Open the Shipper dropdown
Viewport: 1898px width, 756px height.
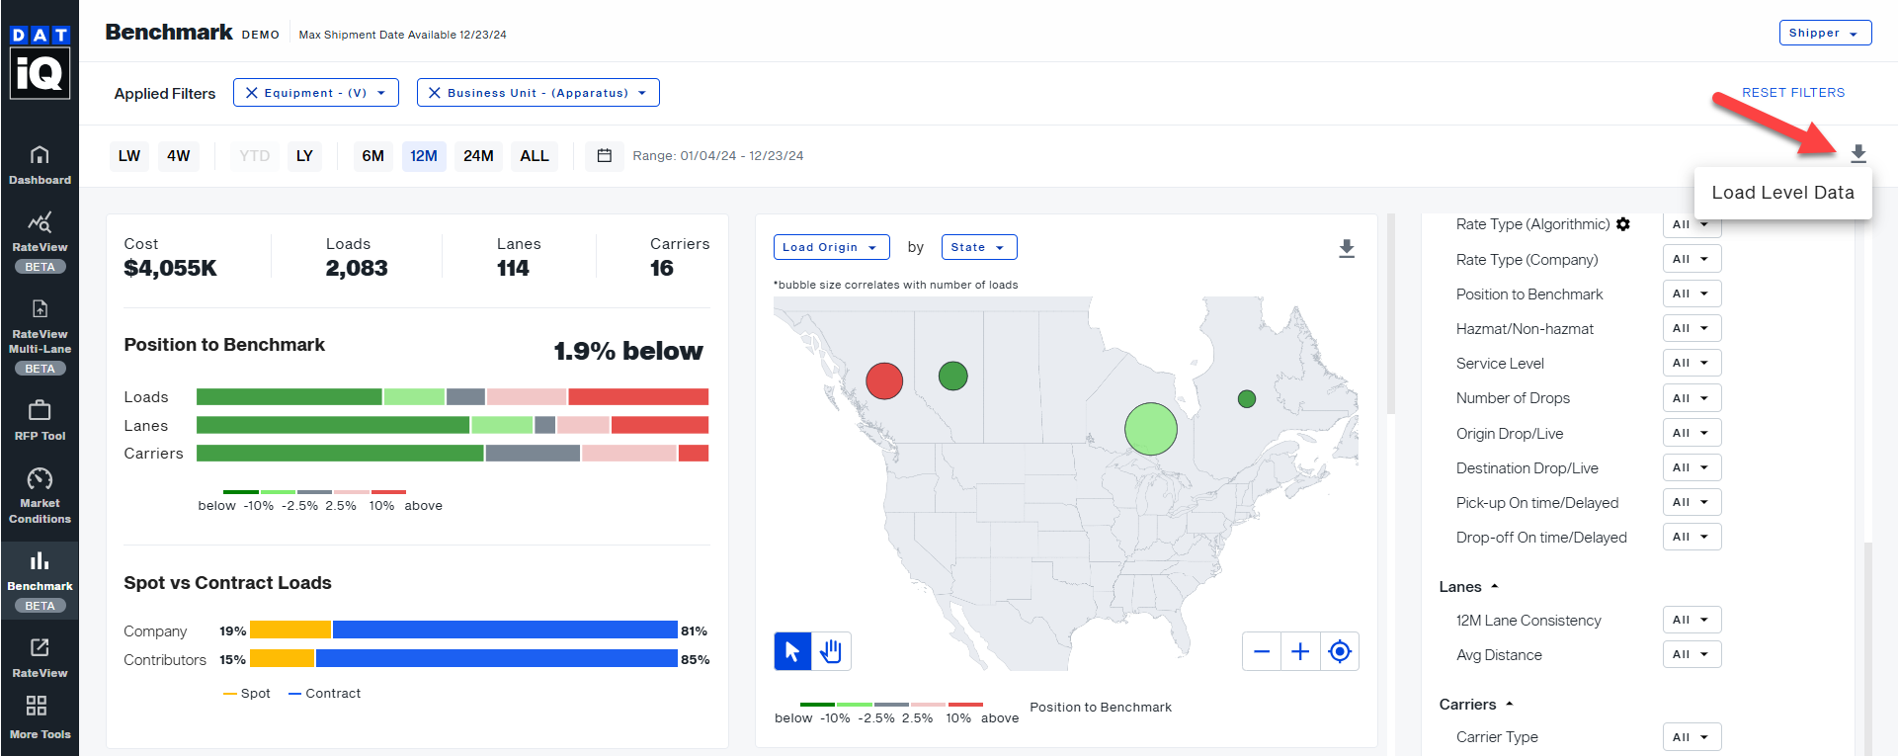(1826, 33)
